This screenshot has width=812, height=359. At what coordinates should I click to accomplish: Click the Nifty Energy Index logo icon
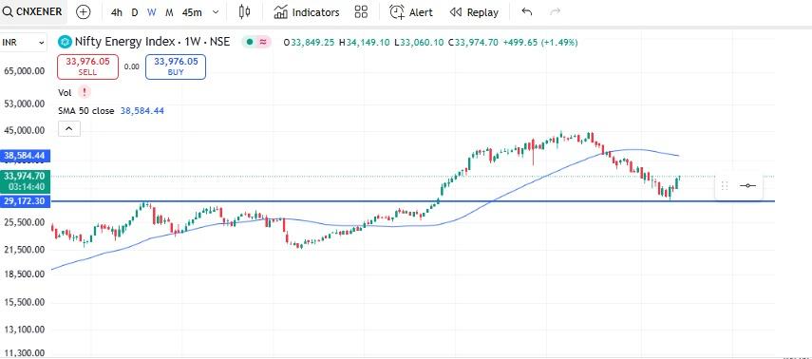65,42
